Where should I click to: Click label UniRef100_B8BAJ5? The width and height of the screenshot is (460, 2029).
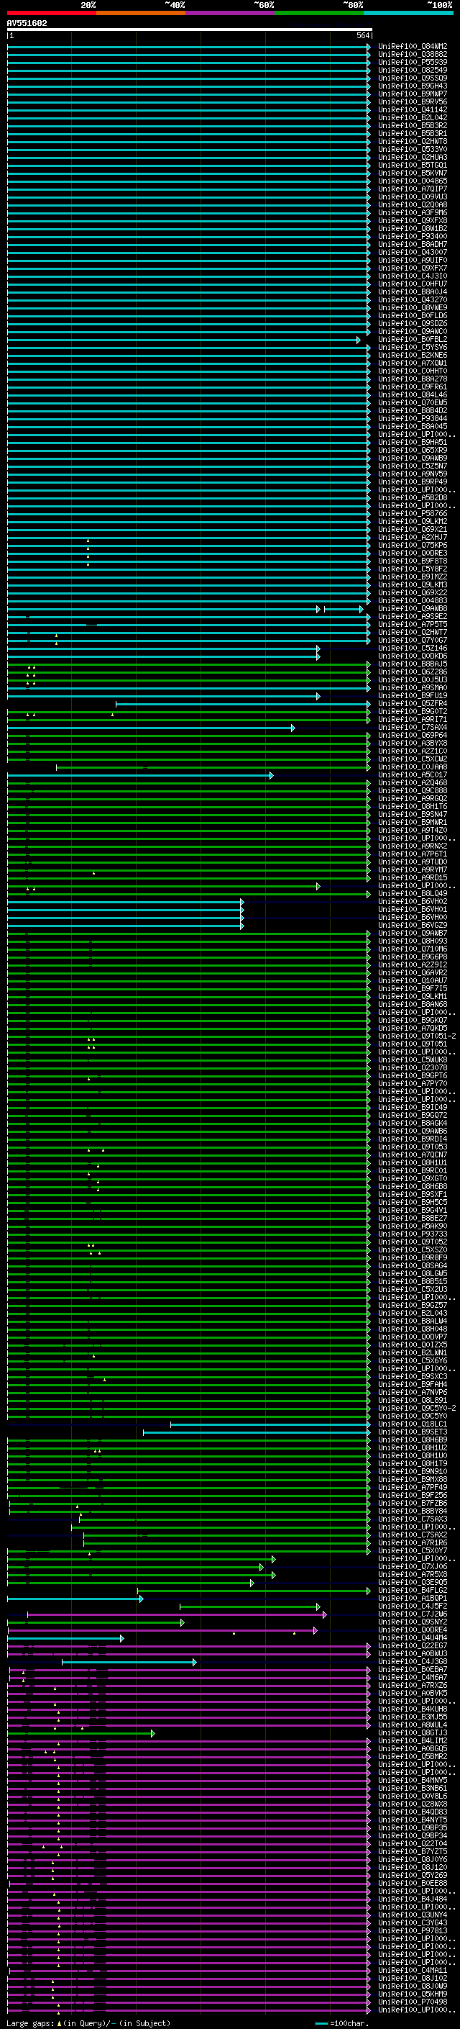pyautogui.click(x=413, y=664)
